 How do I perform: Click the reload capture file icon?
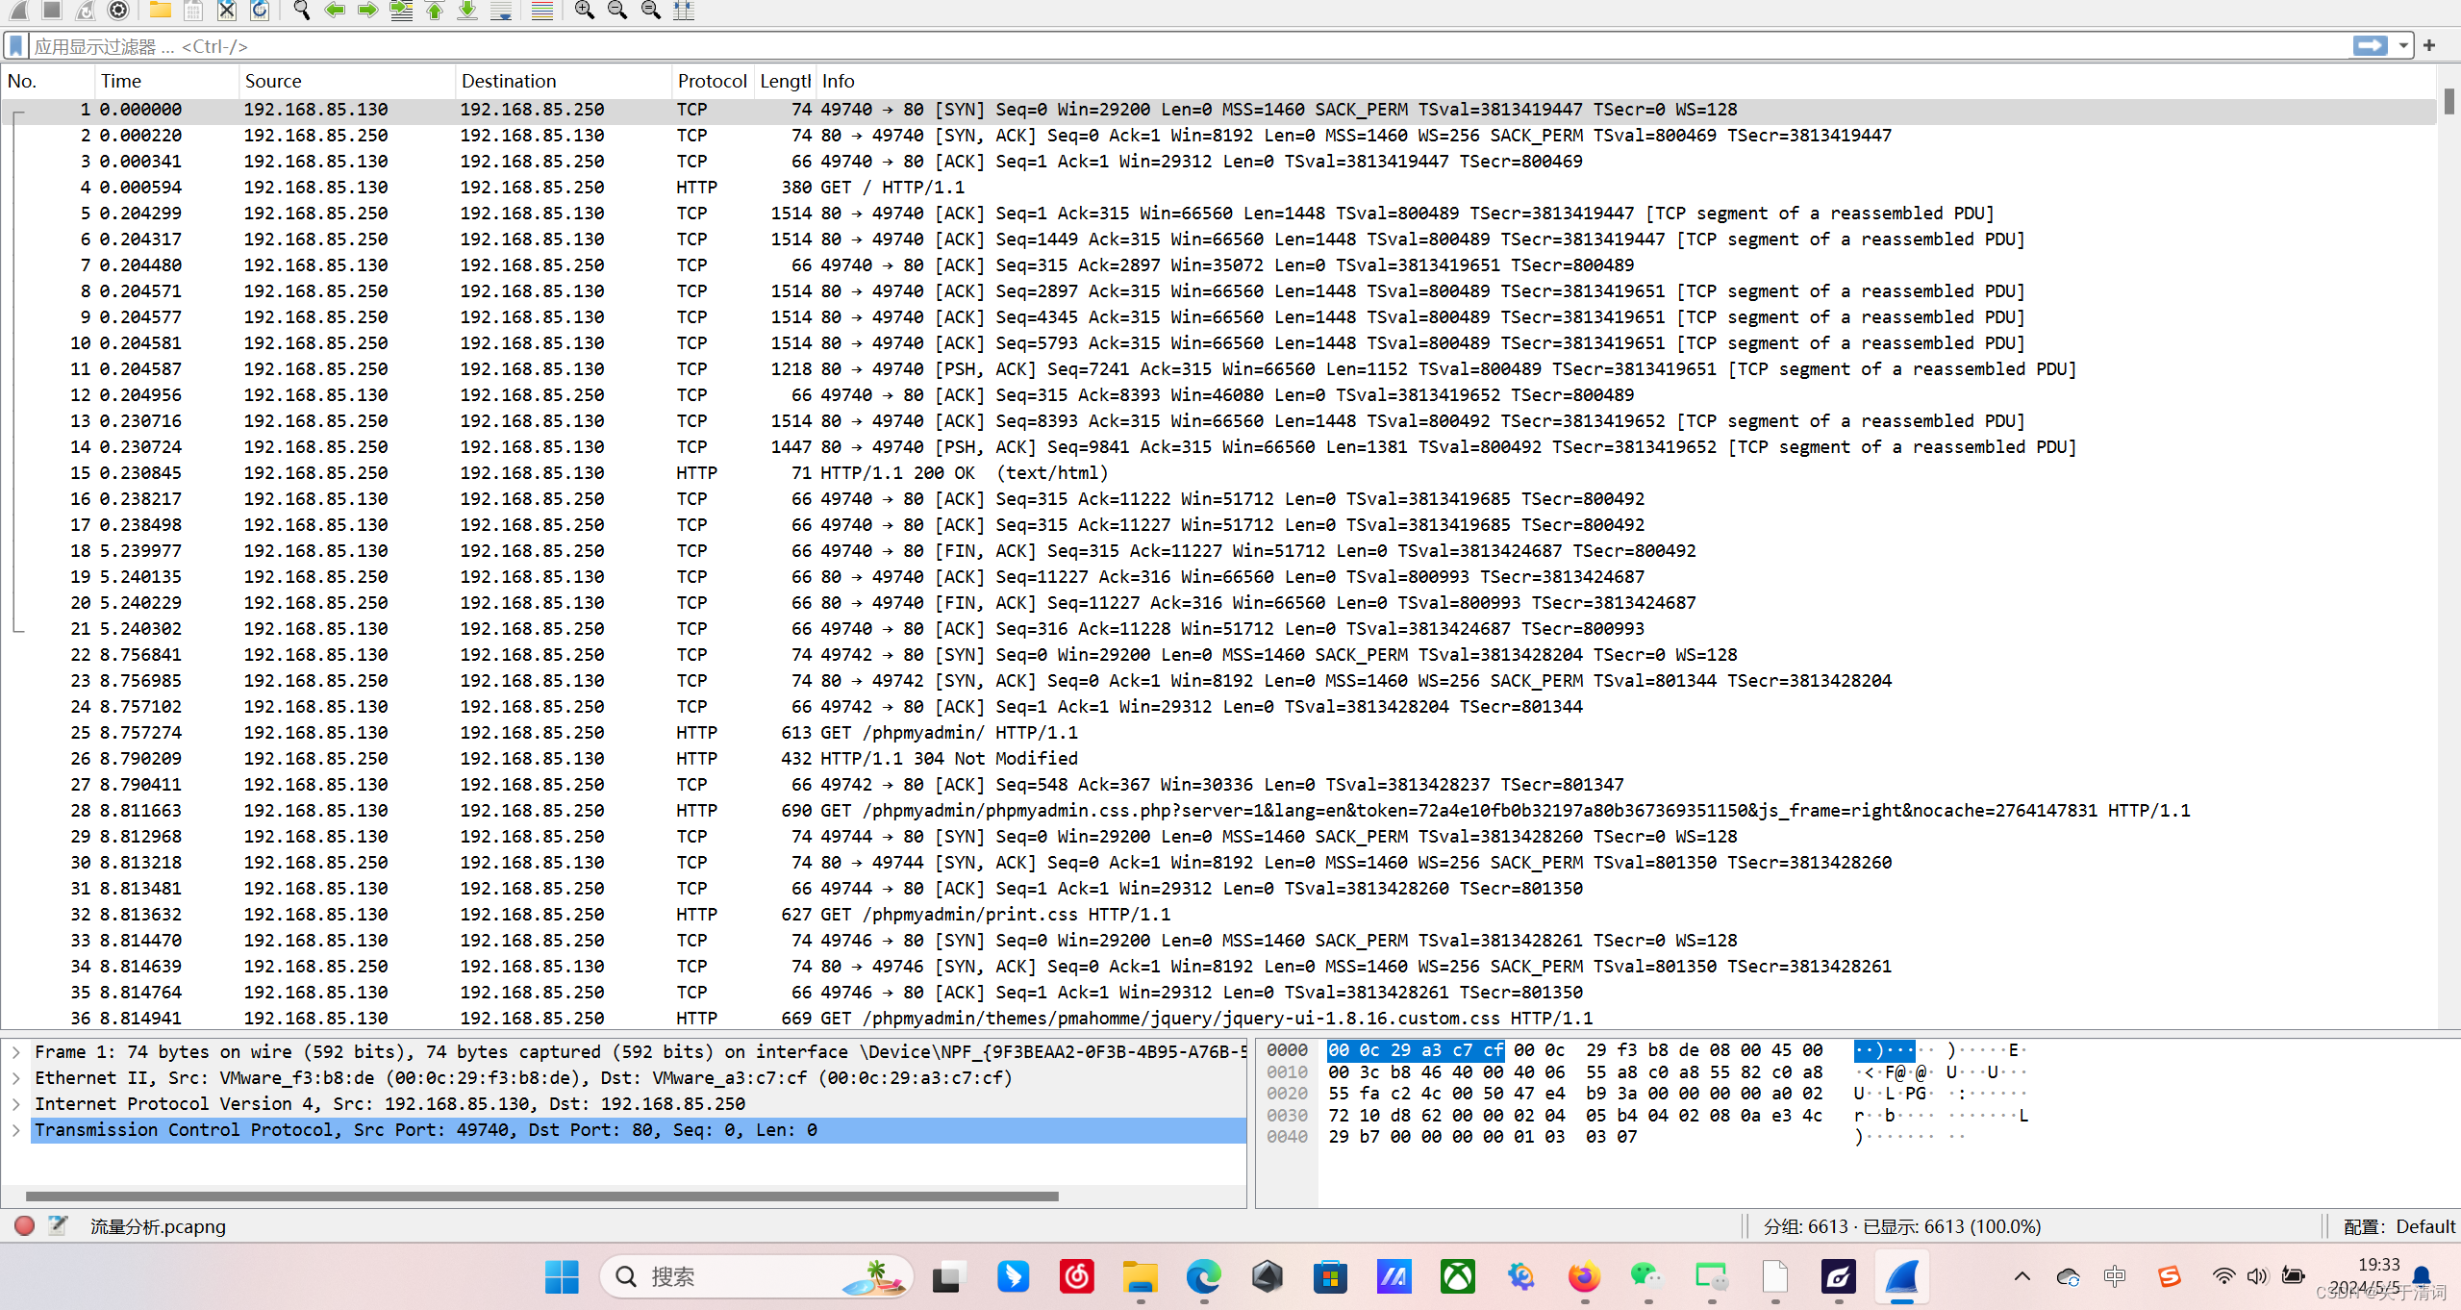[260, 11]
